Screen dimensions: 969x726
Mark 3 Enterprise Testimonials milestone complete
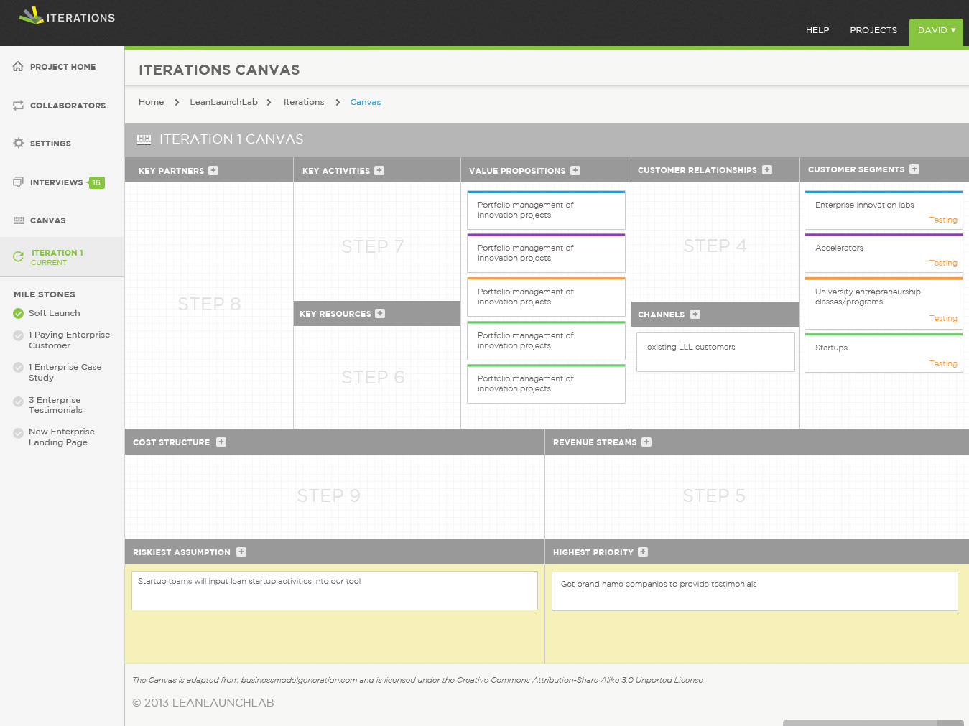(x=19, y=402)
